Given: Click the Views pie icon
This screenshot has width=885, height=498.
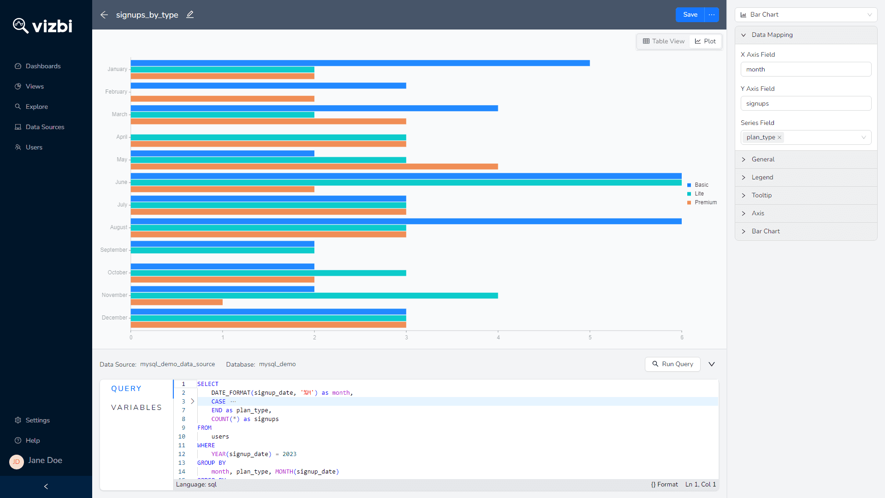Looking at the screenshot, I should [x=18, y=86].
